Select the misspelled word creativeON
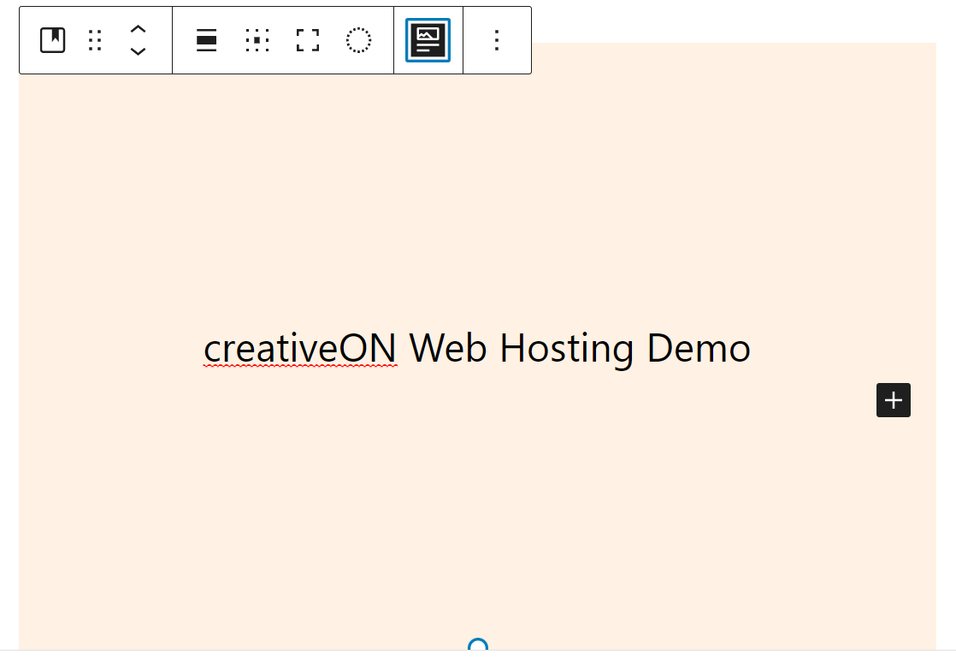Screen dimensions: 956x672 (x=300, y=347)
